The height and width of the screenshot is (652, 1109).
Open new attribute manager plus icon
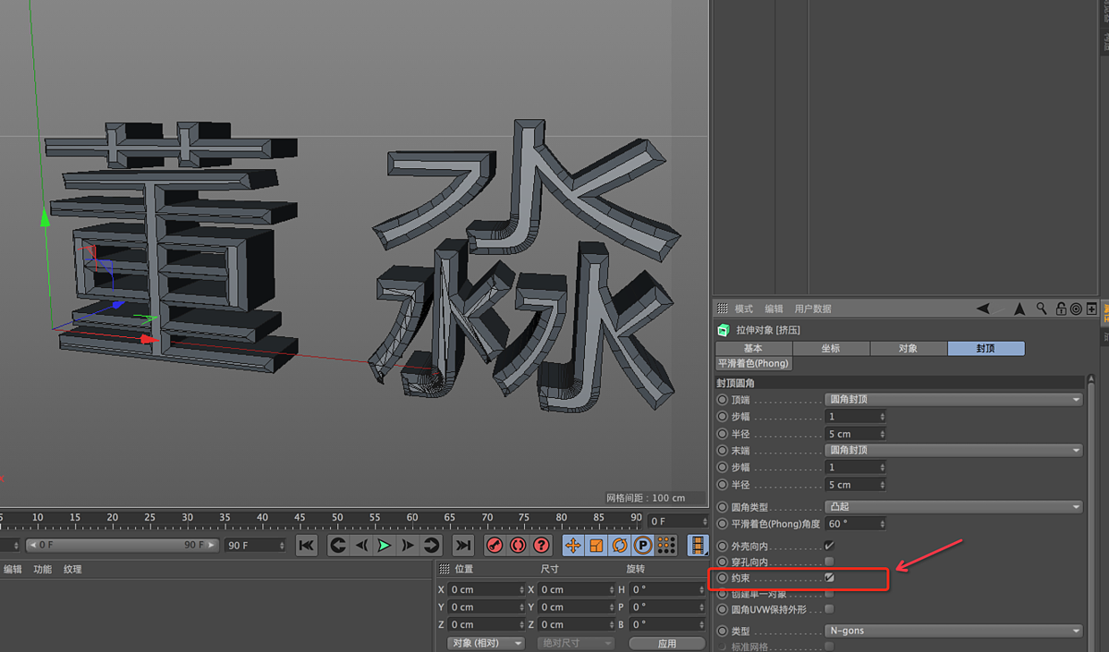(x=1091, y=309)
